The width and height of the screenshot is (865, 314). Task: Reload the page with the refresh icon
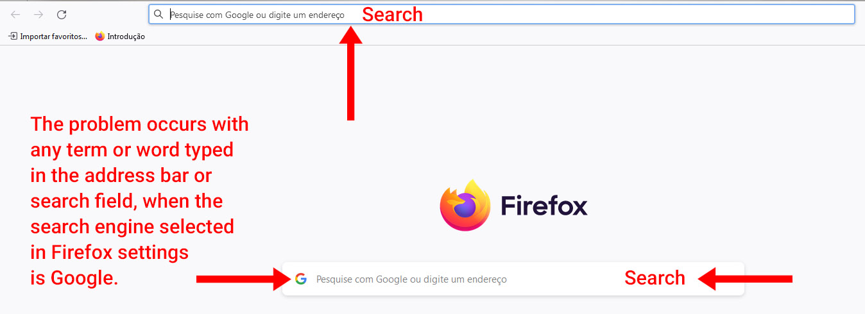62,14
